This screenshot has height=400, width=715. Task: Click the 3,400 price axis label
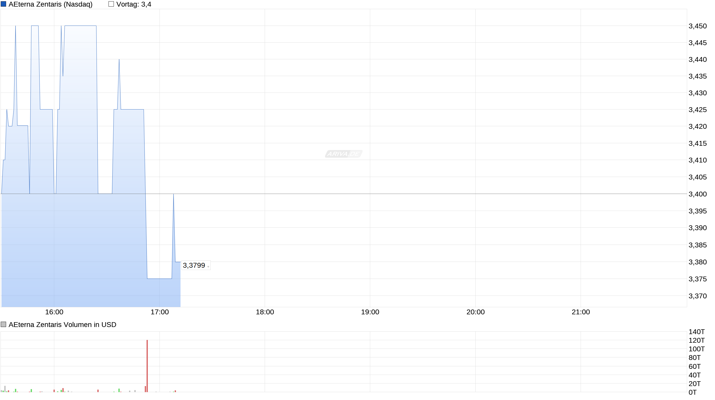pos(698,194)
